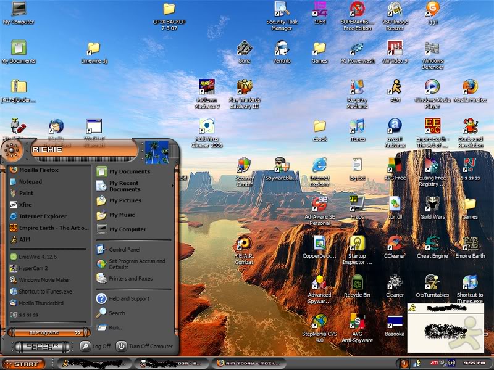The width and height of the screenshot is (494, 370).
Task: Choose Paint from Start menu
Action: coord(26,193)
